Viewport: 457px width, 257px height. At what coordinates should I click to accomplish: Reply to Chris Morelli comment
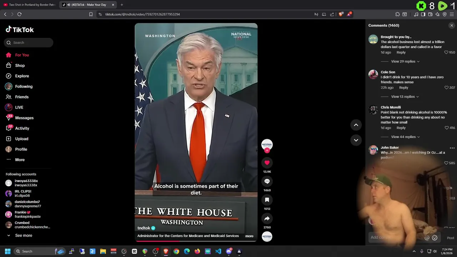[401, 128]
